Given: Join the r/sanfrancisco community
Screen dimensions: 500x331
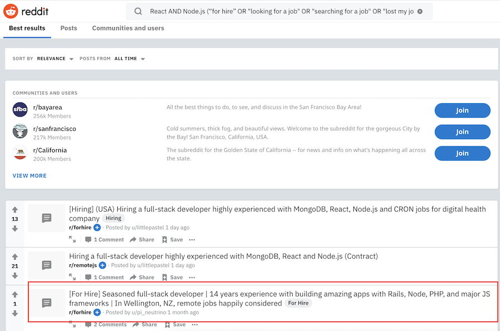Looking at the screenshot, I should coord(462,132).
